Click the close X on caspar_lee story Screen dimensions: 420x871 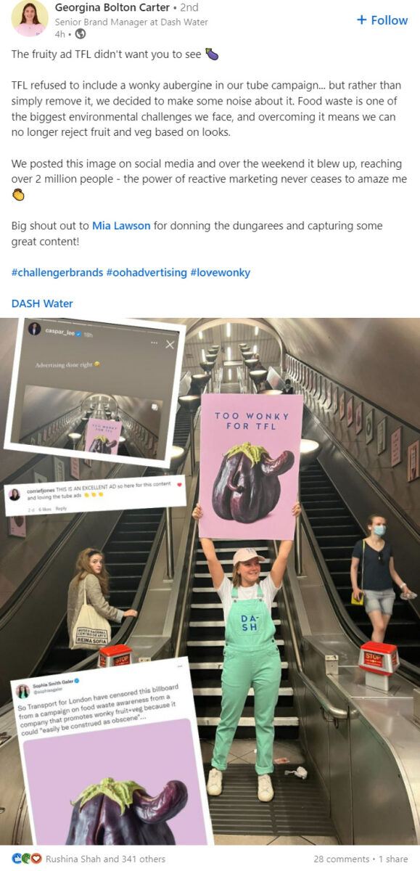coord(170,345)
